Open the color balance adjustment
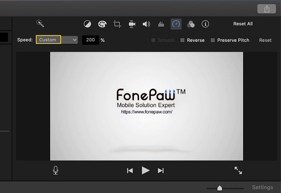Image resolution: width=281 pixels, height=193 pixels. click(x=87, y=24)
